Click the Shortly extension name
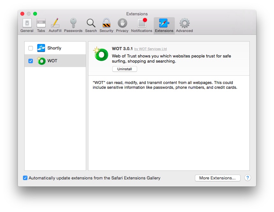The width and height of the screenshot is (274, 212). click(54, 48)
